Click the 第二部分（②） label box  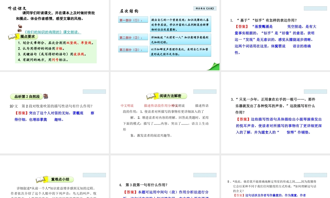(133, 37)
